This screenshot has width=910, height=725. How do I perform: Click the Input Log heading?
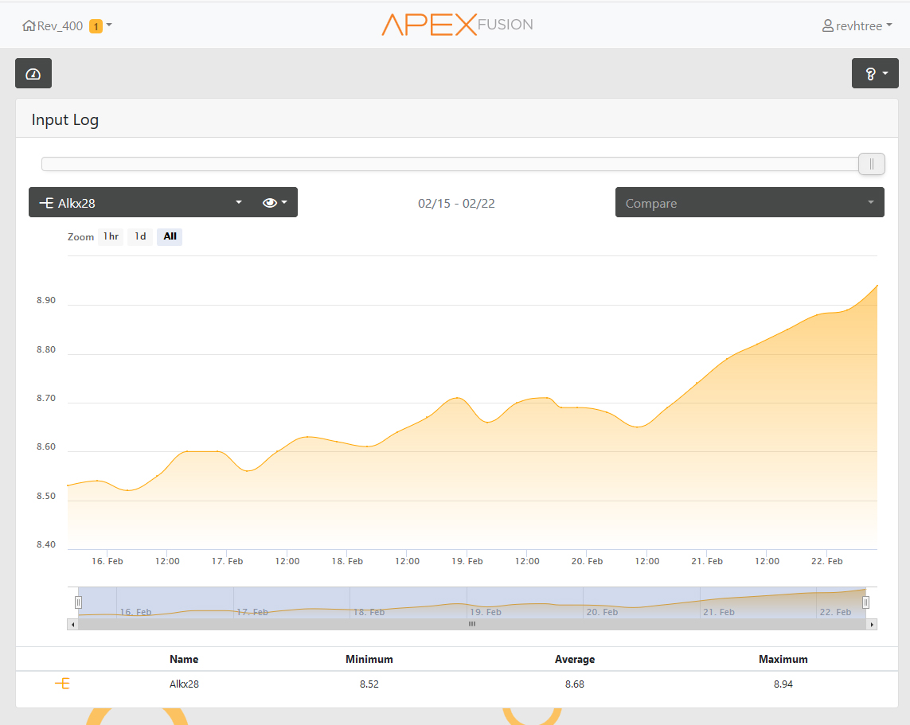(65, 120)
